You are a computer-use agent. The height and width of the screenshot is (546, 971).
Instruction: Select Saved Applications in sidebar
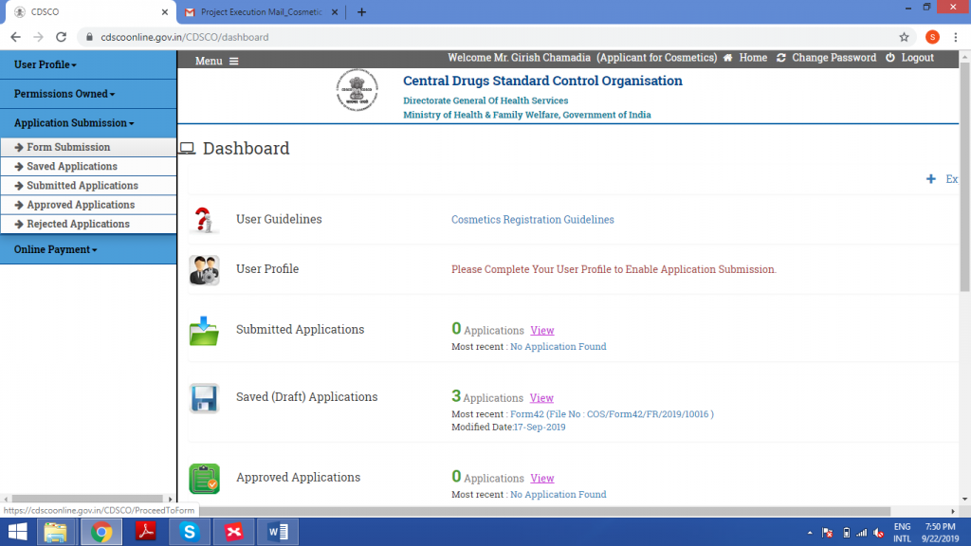(88, 166)
